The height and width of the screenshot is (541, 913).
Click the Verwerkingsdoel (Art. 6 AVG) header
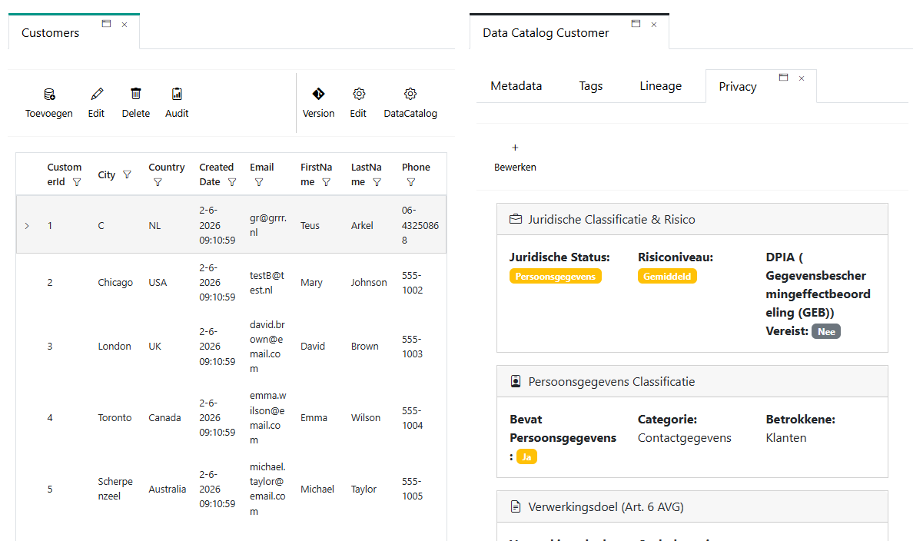tap(692, 507)
